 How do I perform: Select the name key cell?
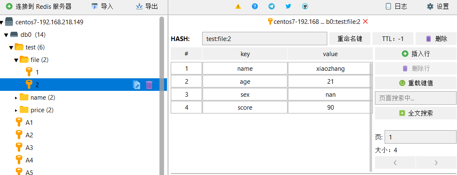click(x=245, y=69)
